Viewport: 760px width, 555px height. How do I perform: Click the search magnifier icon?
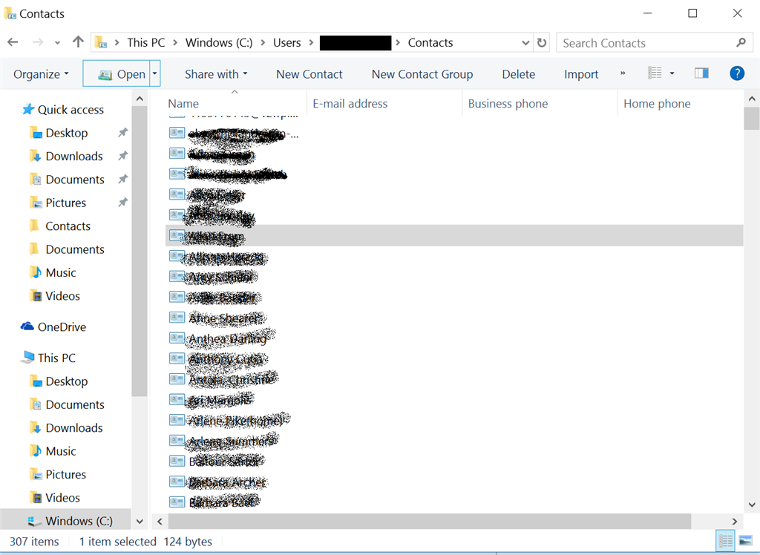pyautogui.click(x=741, y=42)
